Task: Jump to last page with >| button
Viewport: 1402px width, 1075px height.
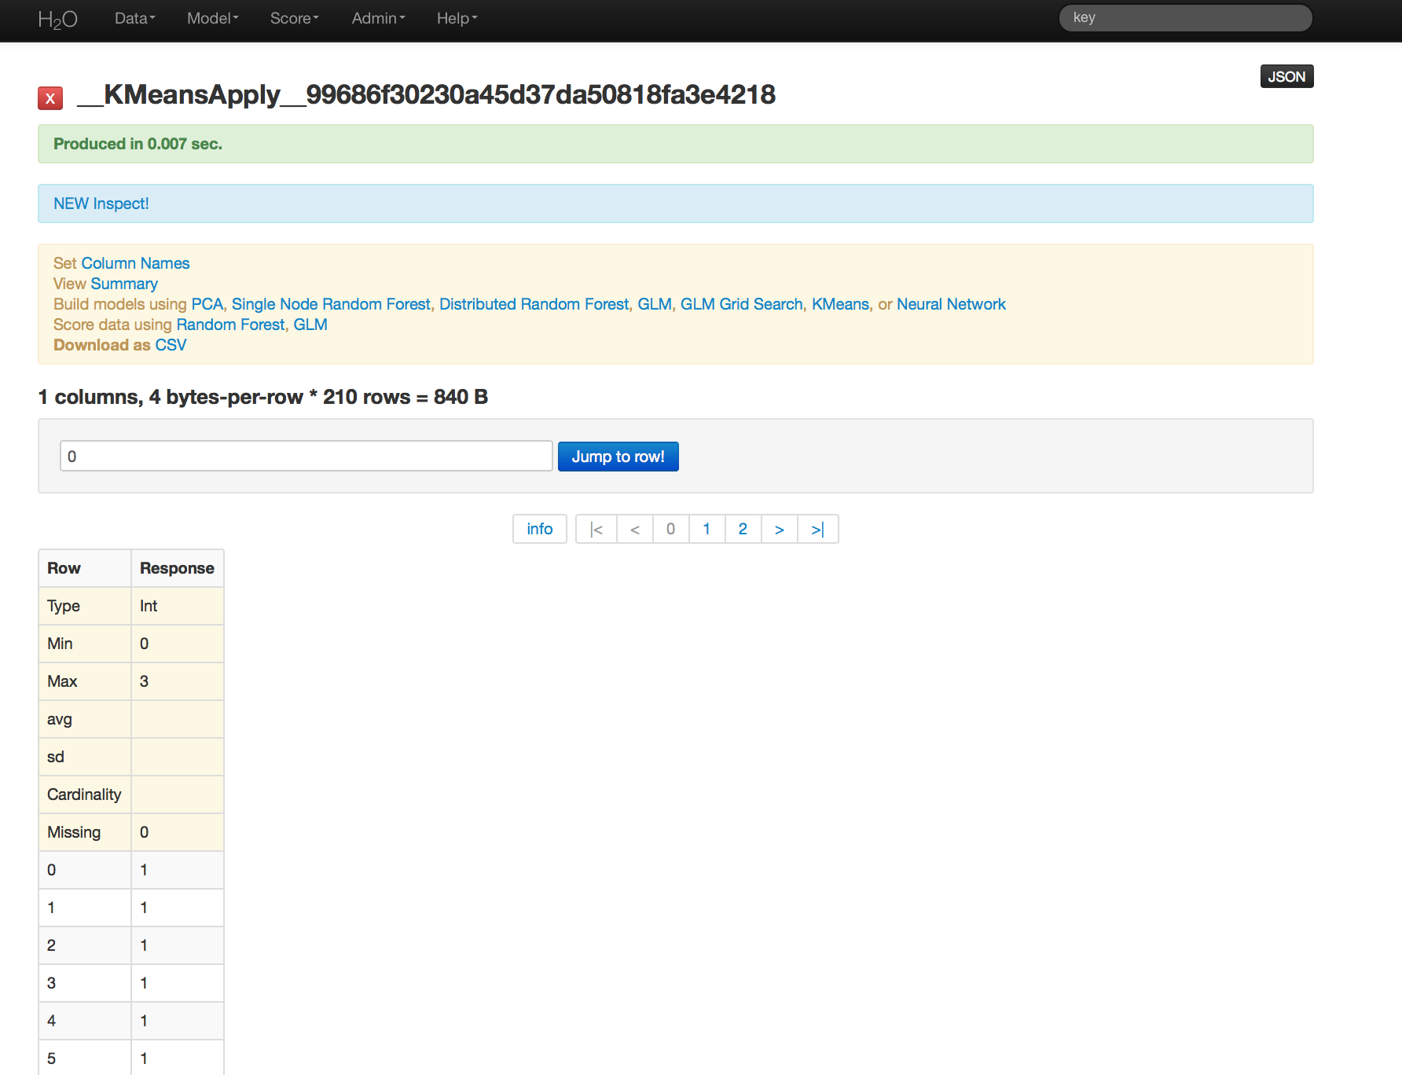Action: pyautogui.click(x=817, y=530)
